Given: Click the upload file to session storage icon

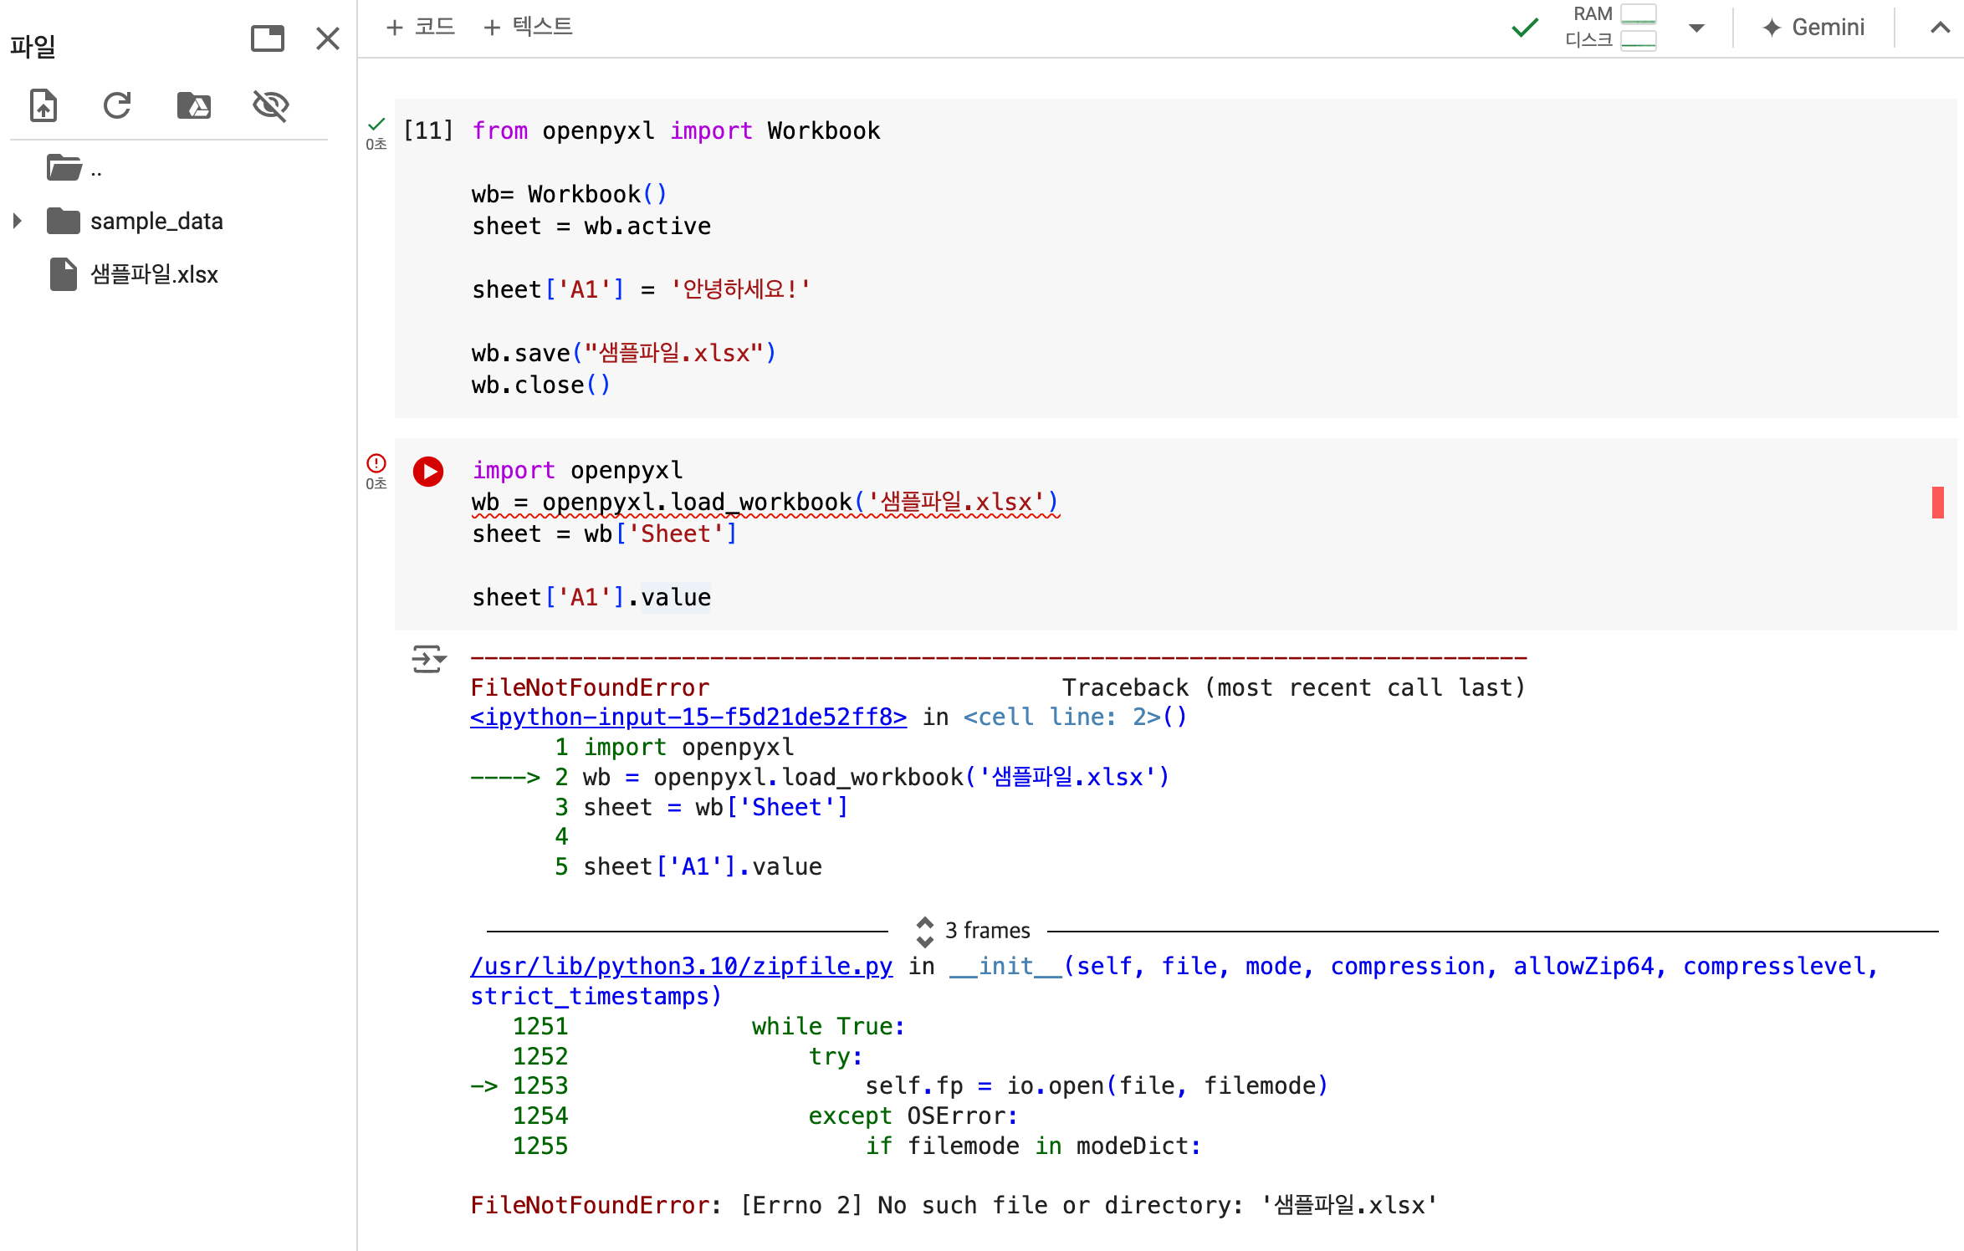Looking at the screenshot, I should pos(43,105).
